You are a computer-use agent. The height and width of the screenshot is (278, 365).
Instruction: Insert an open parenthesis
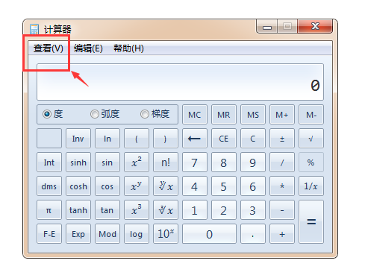point(137,139)
